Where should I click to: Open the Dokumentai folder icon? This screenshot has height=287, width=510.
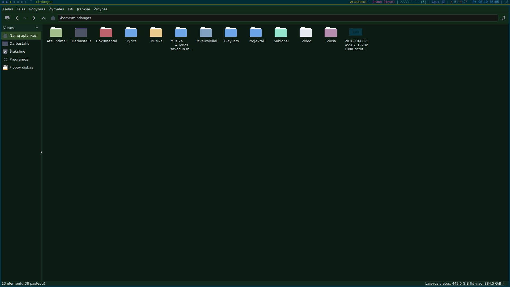click(x=106, y=33)
